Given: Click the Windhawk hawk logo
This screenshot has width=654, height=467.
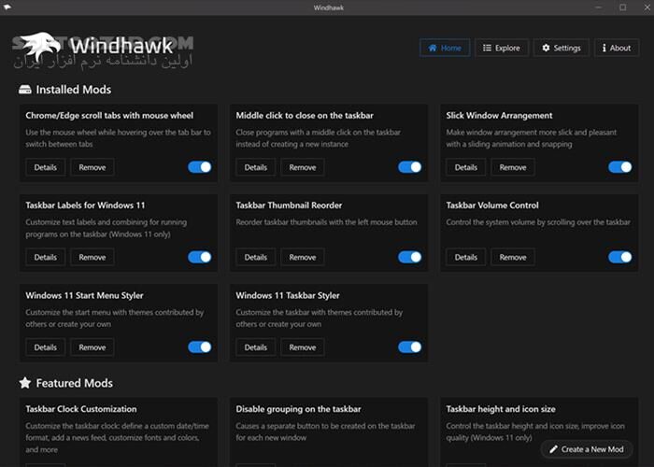Looking at the screenshot, I should [x=39, y=46].
